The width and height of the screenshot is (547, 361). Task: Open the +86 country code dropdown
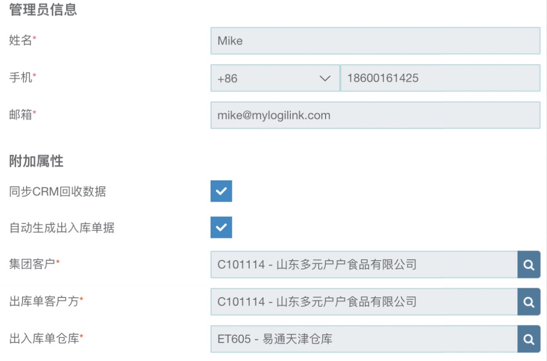click(x=275, y=78)
